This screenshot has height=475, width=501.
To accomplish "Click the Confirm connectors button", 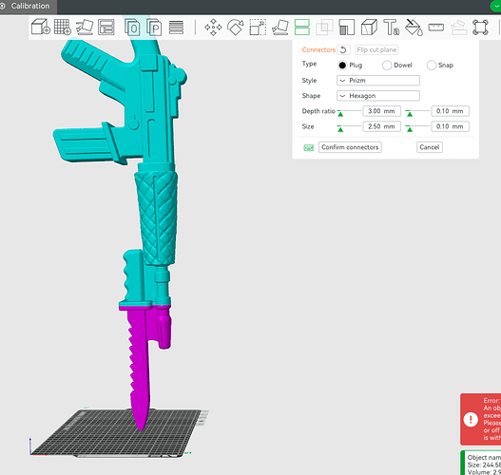I will coord(350,147).
